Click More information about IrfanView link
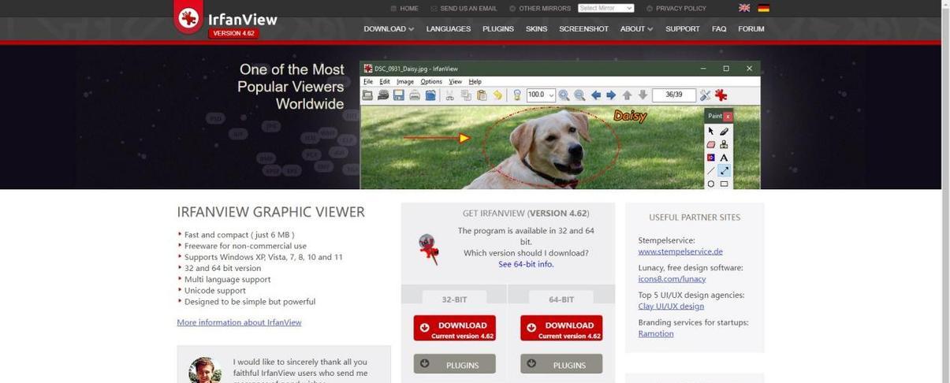The height and width of the screenshot is (383, 950). click(x=239, y=322)
